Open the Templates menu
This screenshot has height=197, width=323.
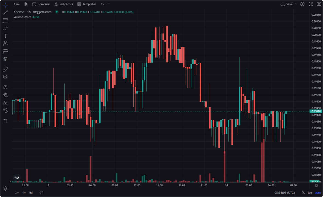(87, 4)
